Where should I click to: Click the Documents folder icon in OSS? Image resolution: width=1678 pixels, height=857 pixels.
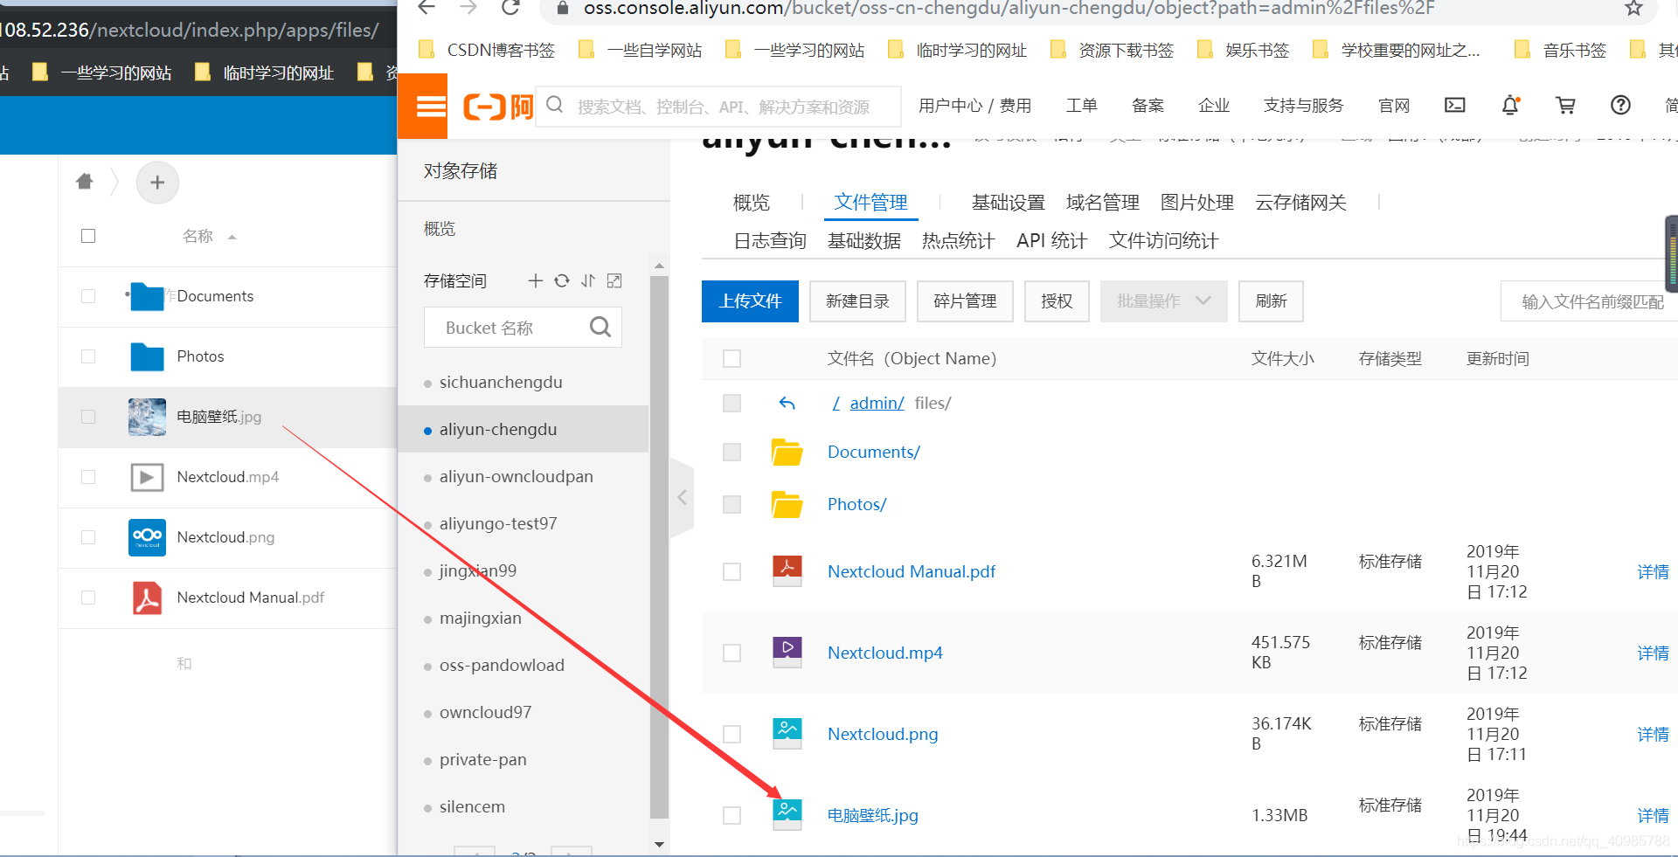pos(787,453)
